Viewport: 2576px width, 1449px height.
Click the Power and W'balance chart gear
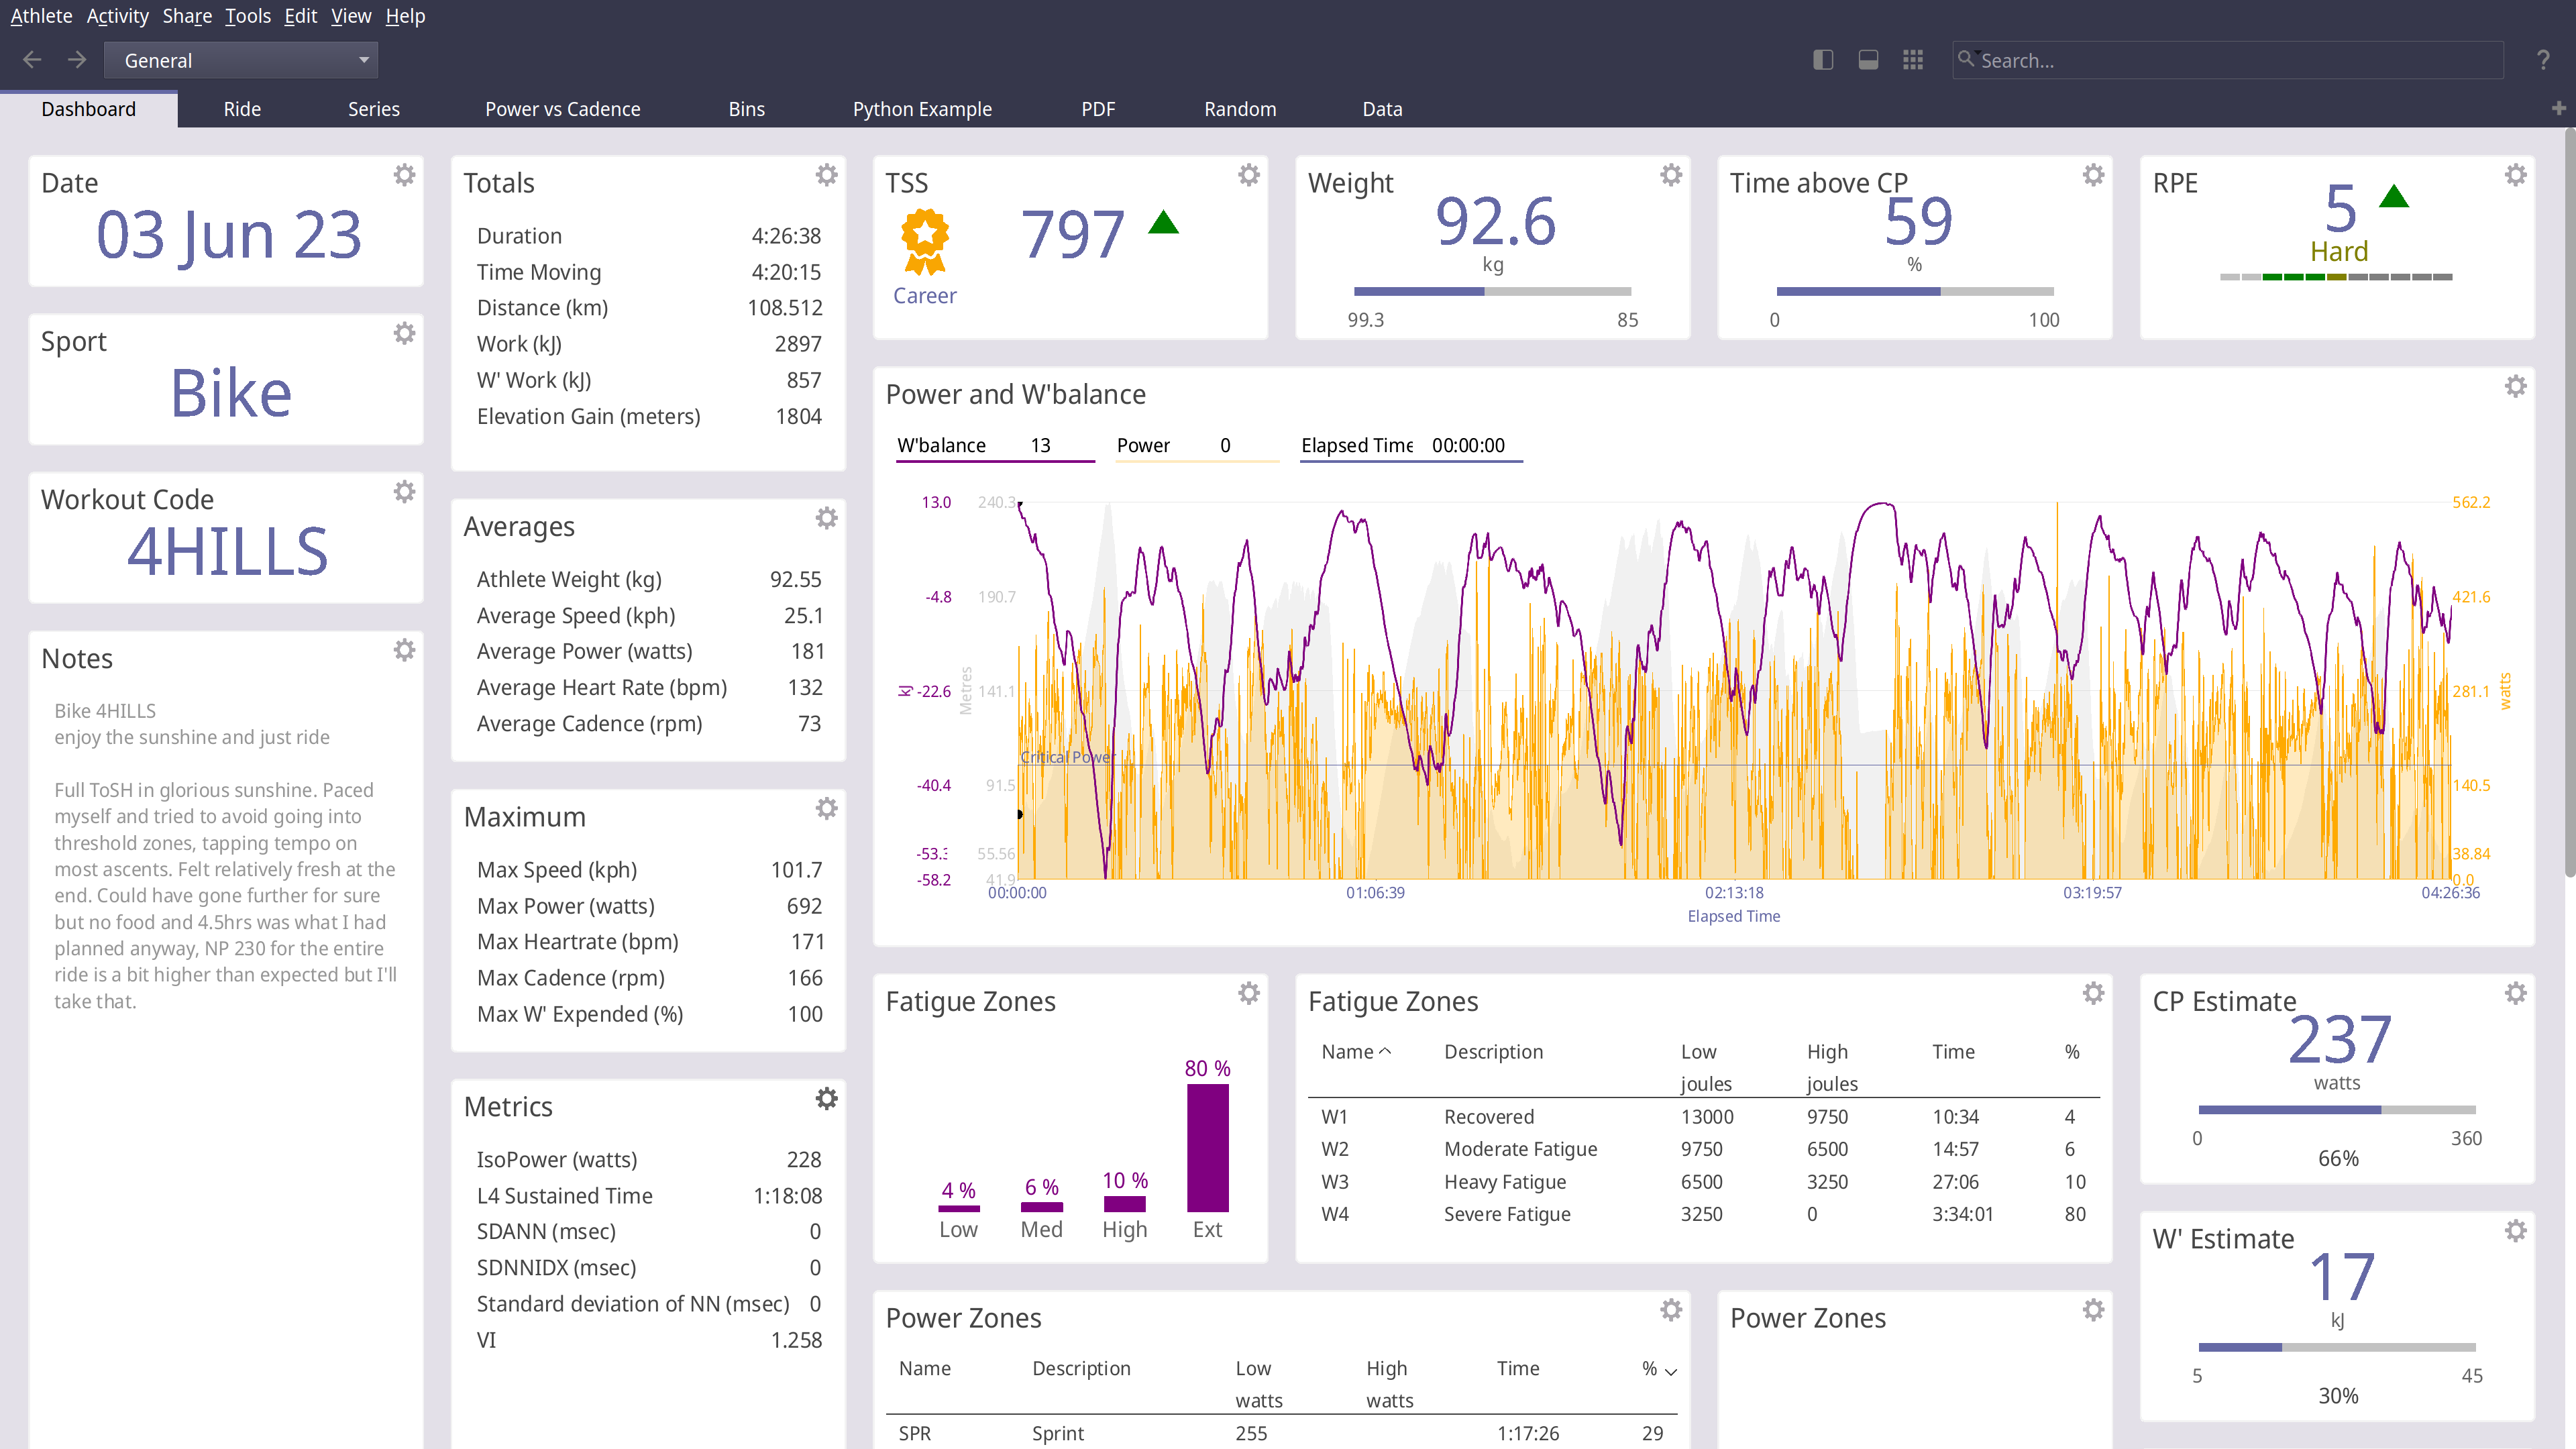(x=2515, y=386)
